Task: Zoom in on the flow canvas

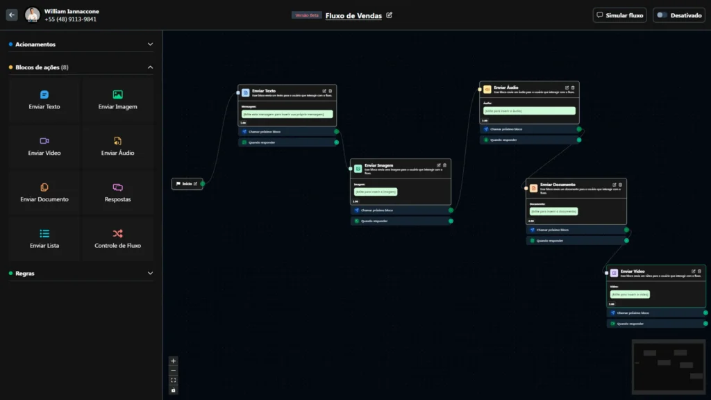Action: point(174,361)
